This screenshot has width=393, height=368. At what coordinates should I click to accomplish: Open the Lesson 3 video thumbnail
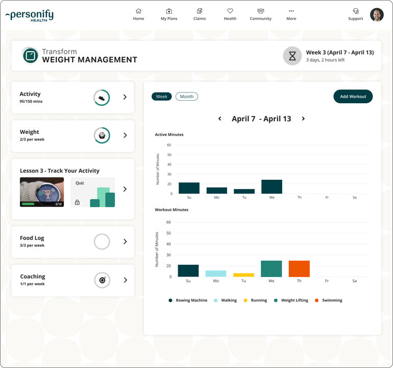point(42,192)
